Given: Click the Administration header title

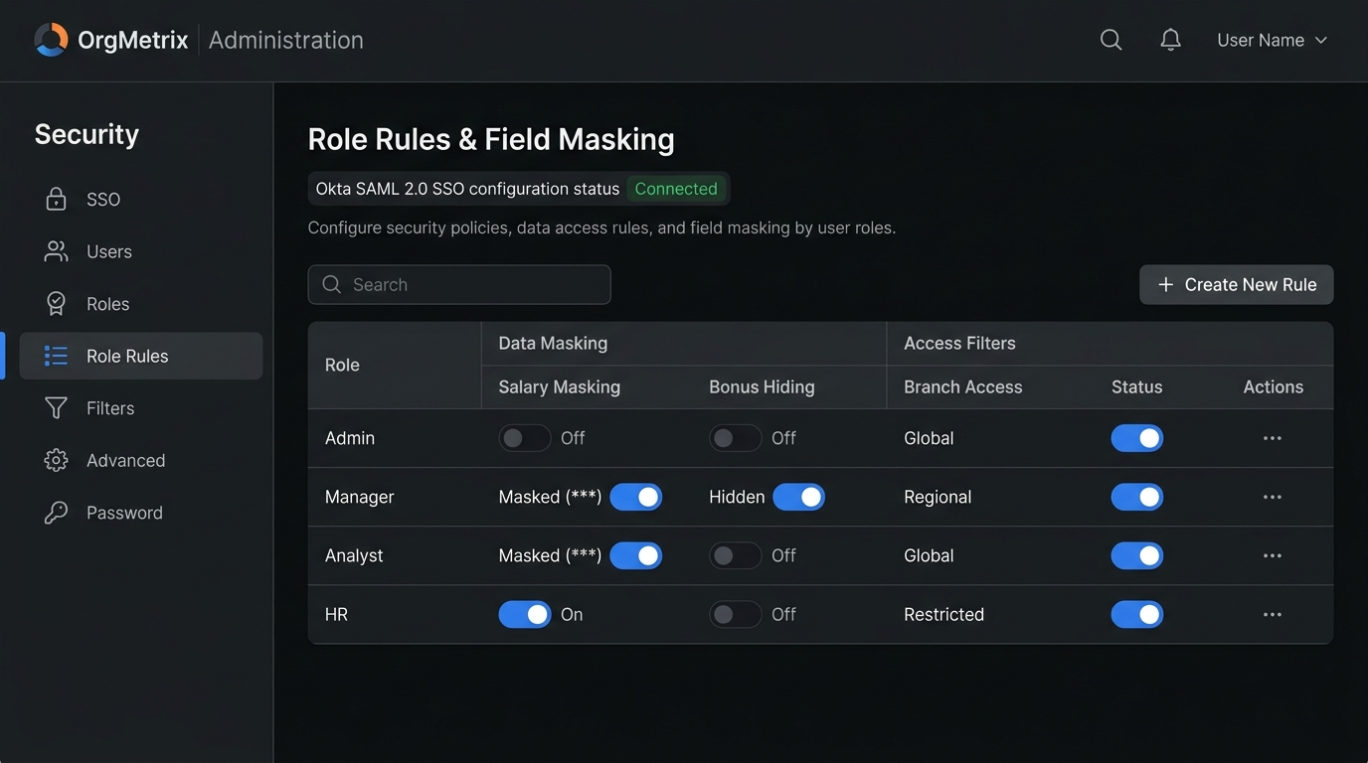Looking at the screenshot, I should point(286,40).
